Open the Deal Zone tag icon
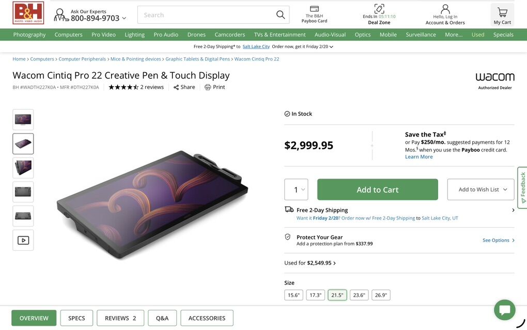Viewport: 527px width, 330px height. (379, 9)
